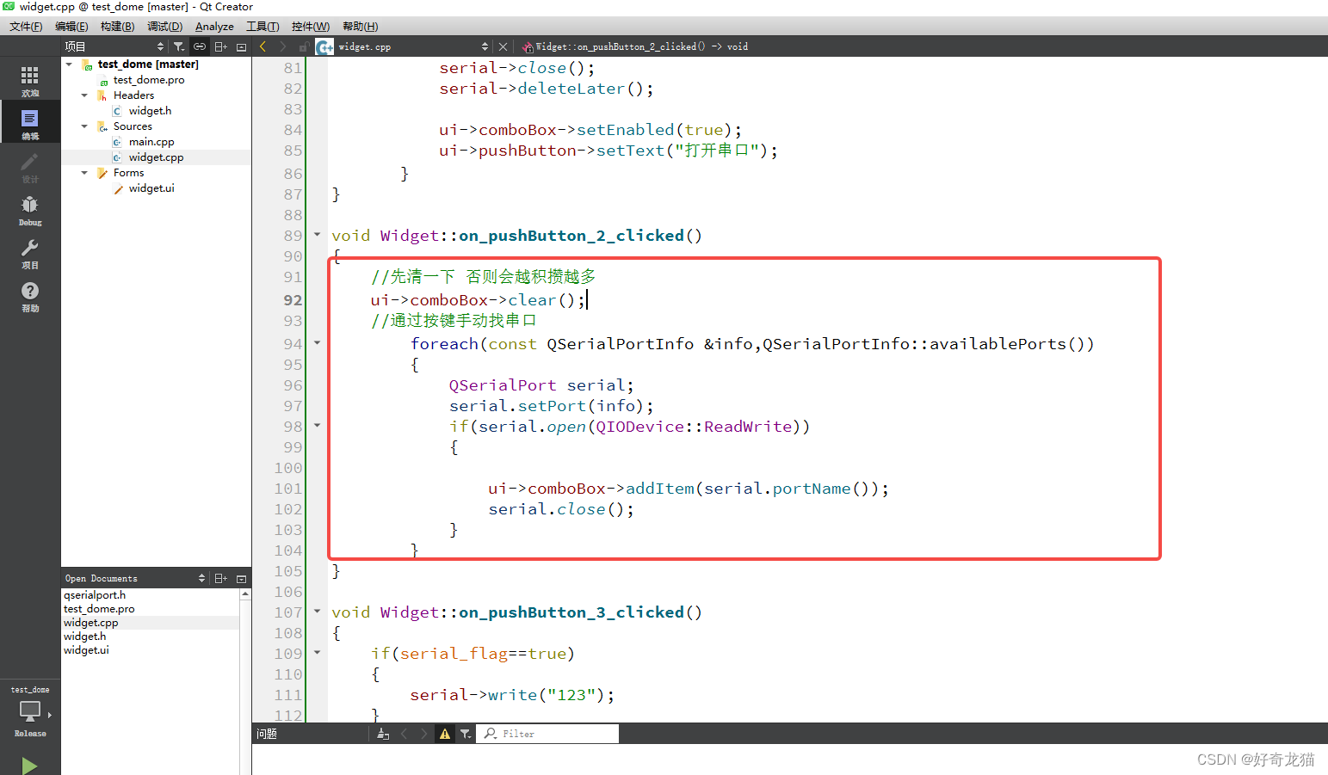Image resolution: width=1328 pixels, height=775 pixels.
Task: Open widget.h from Open Documents
Action: (x=85, y=637)
